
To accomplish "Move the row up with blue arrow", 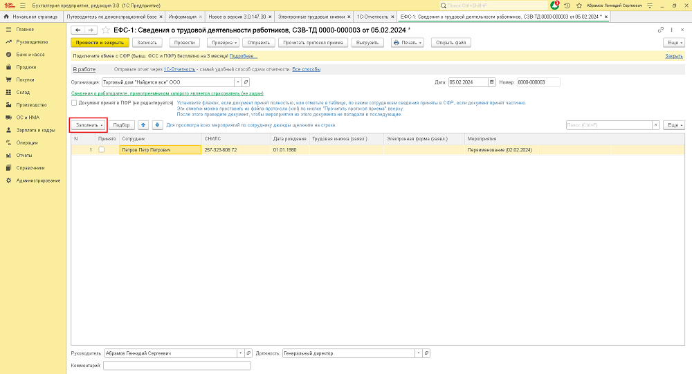I will [143, 125].
